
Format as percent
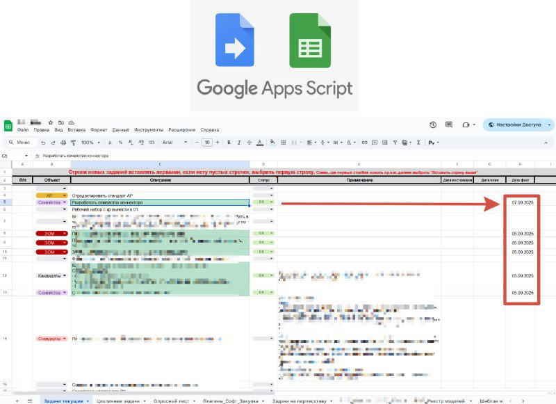(120, 143)
